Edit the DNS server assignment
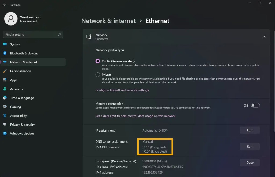Screen dimensions: 275x177 (x=250, y=146)
